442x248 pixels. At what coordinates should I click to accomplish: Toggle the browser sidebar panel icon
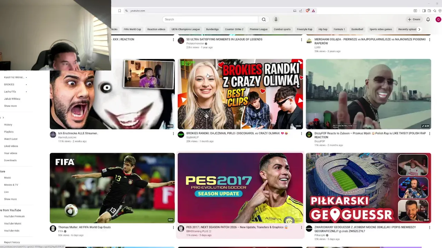click(x=424, y=11)
